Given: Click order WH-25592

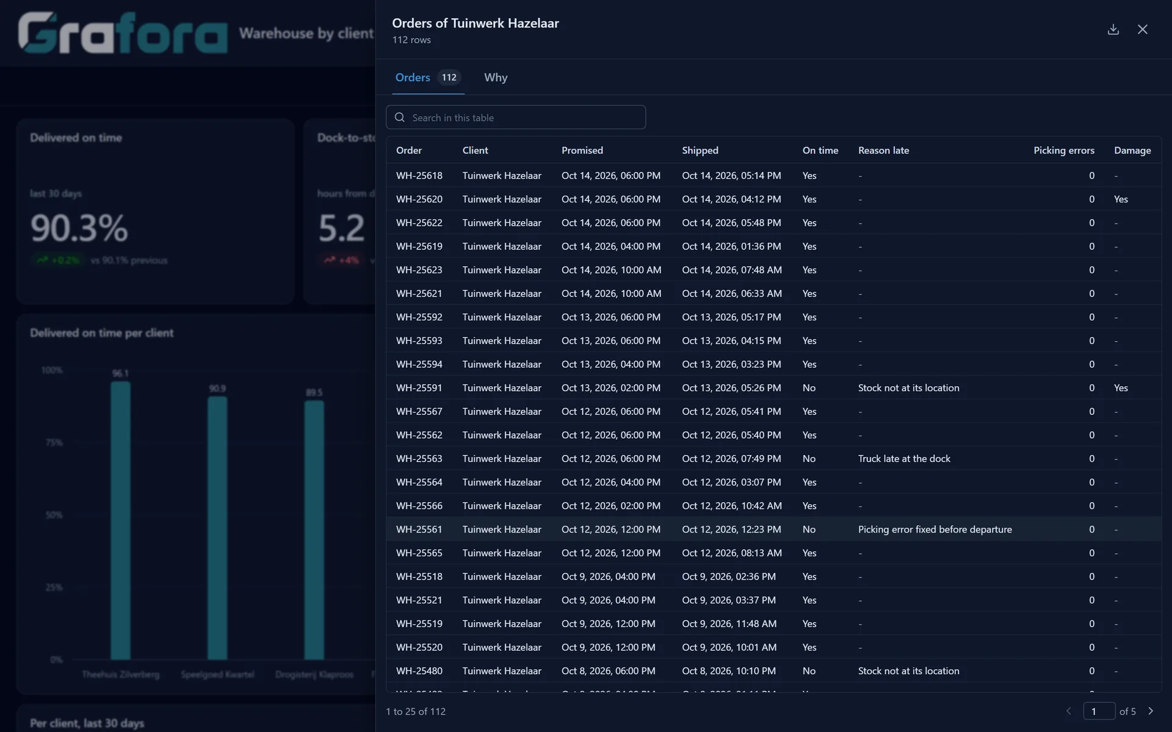Looking at the screenshot, I should 419,317.
